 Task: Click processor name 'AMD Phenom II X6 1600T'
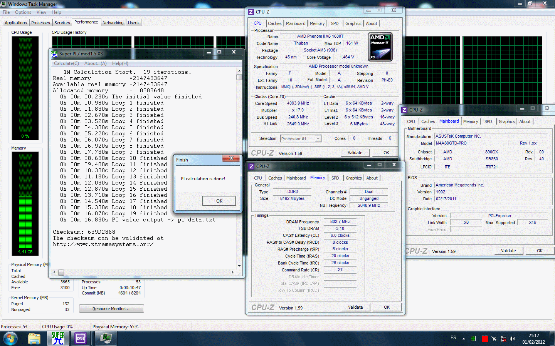pos(320,36)
